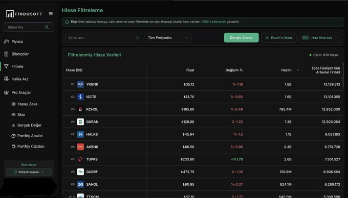Open the Tüm Periyodlar dropdown
The height and width of the screenshot is (198, 348).
pyautogui.click(x=168, y=38)
